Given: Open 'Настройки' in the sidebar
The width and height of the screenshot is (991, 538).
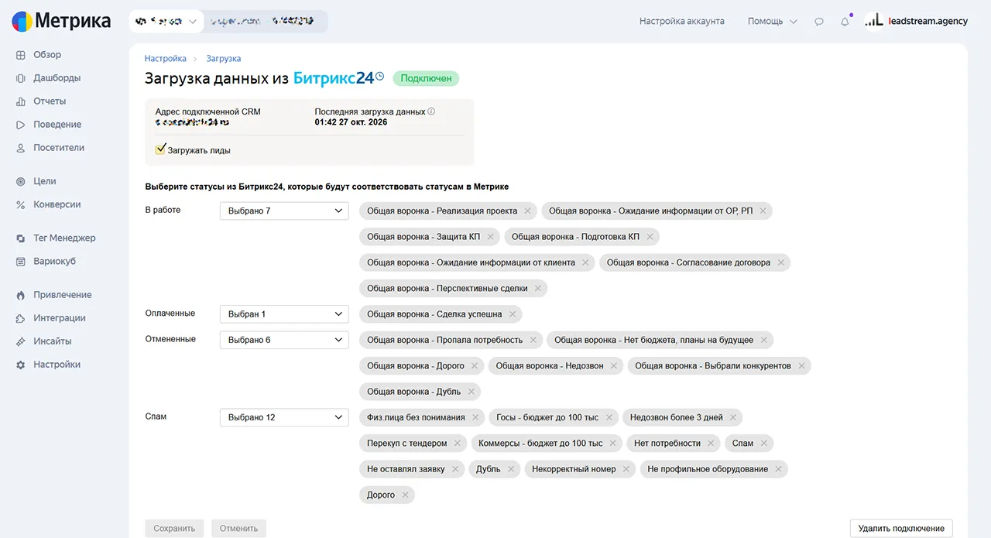Looking at the screenshot, I should 57,365.
